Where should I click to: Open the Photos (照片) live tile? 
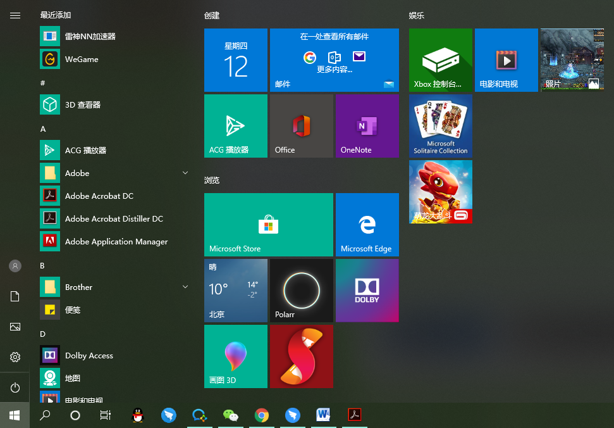[572, 60]
